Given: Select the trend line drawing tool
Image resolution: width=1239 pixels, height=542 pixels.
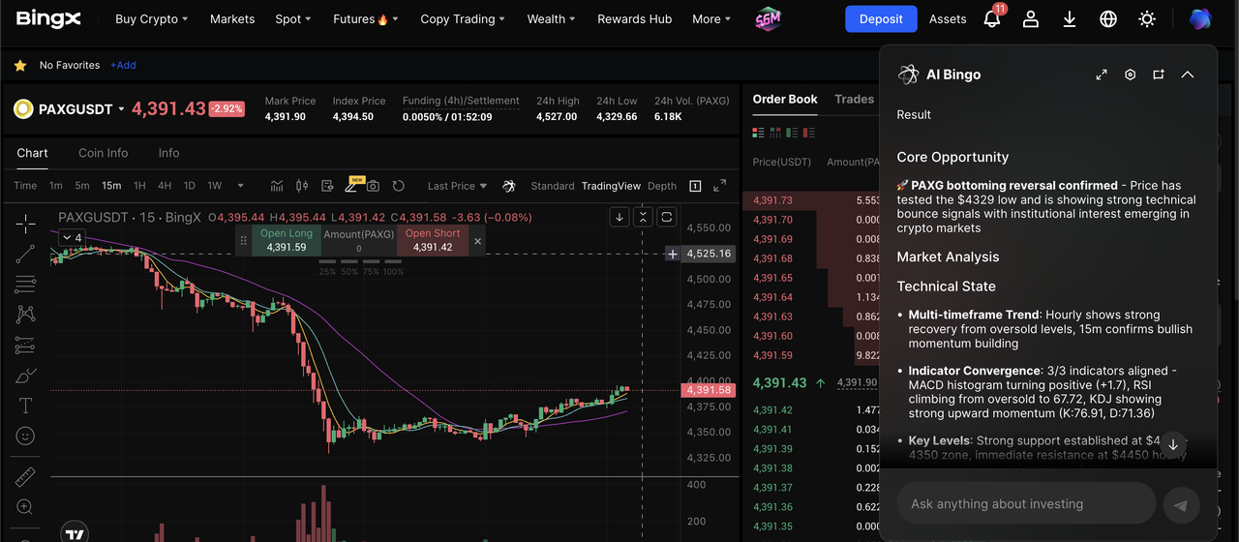Looking at the screenshot, I should coord(25,254).
